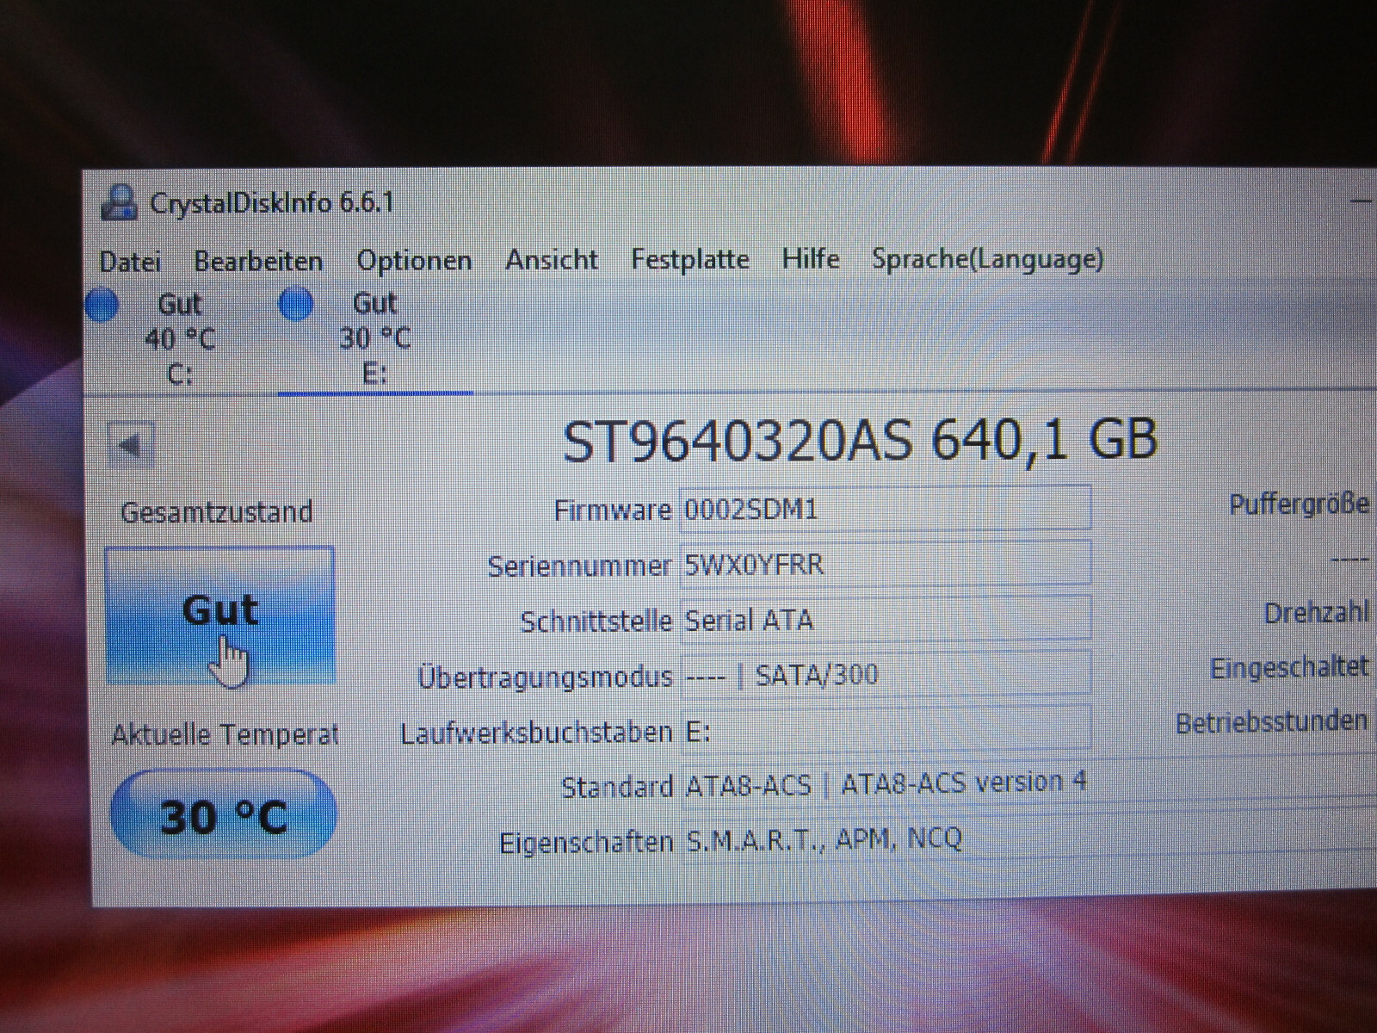
Task: Open the Festplatte menu
Action: (690, 259)
